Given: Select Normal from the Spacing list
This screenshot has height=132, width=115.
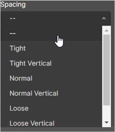Looking at the screenshot, I should [51, 78].
